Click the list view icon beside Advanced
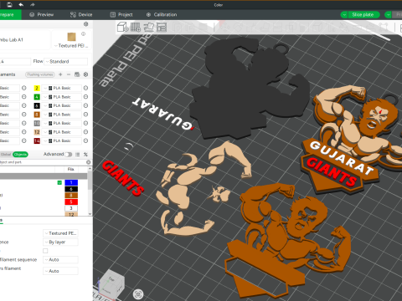The width and height of the screenshot is (402, 301). tap(78, 154)
